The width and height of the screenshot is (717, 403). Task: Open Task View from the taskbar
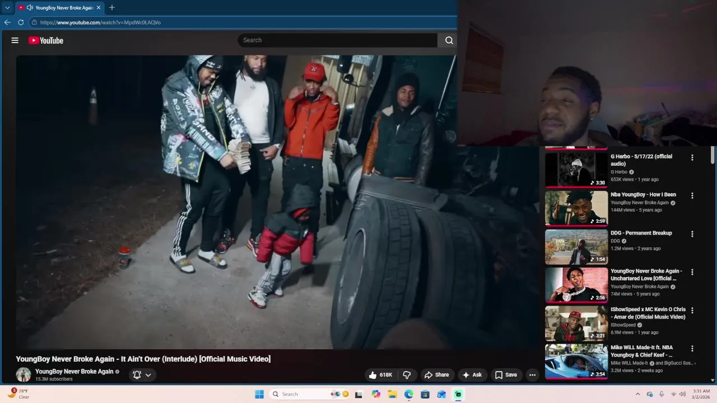(358, 394)
